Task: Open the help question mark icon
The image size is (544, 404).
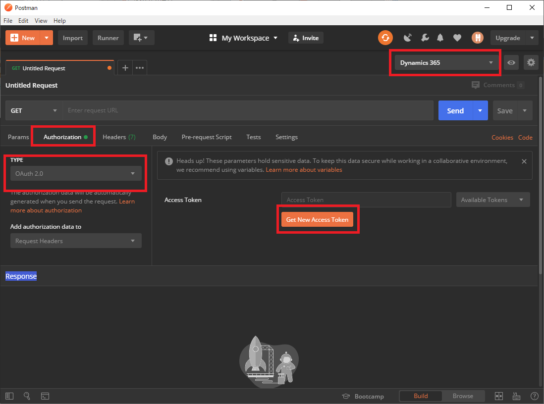Action: click(535, 396)
